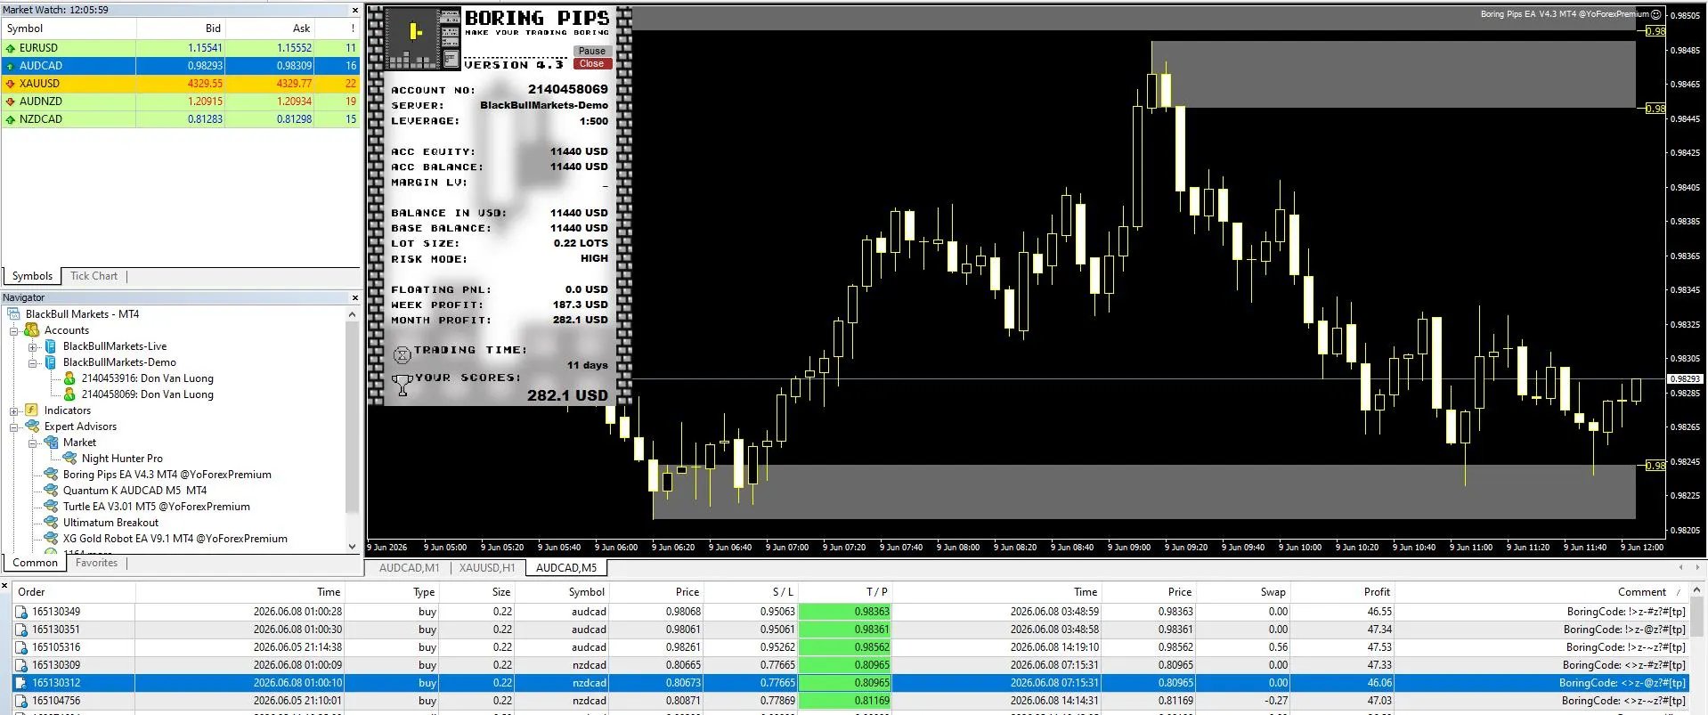
Task: Click the BlackBullMarkets-Demo server icon
Action: point(51,362)
